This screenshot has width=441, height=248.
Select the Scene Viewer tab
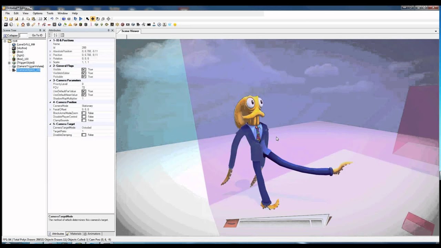click(x=130, y=31)
